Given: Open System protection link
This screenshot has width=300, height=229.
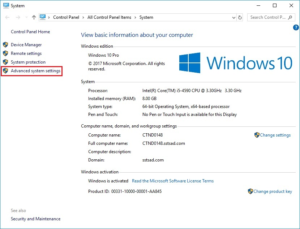Looking at the screenshot, I should [28, 62].
